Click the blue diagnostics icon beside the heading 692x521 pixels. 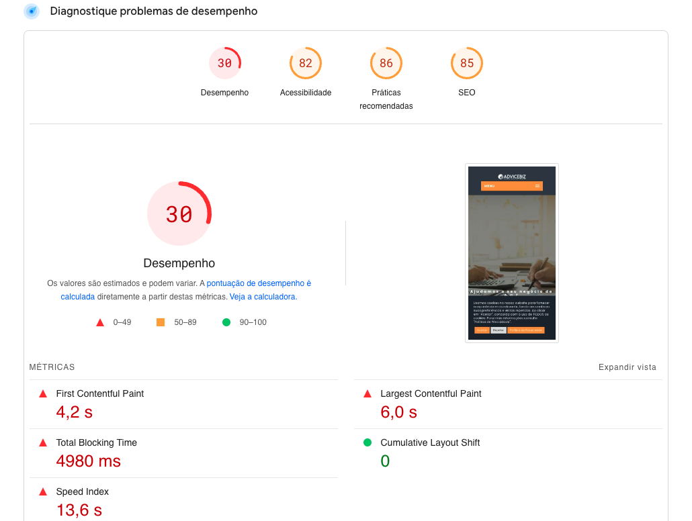(x=31, y=11)
